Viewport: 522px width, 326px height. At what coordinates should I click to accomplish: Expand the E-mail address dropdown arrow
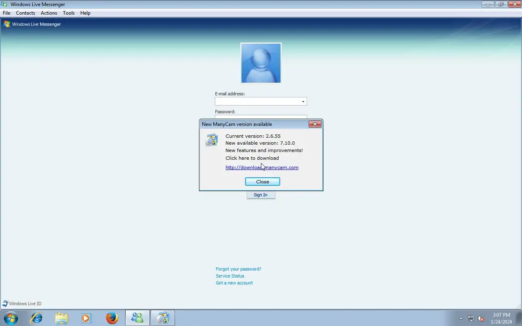(303, 101)
